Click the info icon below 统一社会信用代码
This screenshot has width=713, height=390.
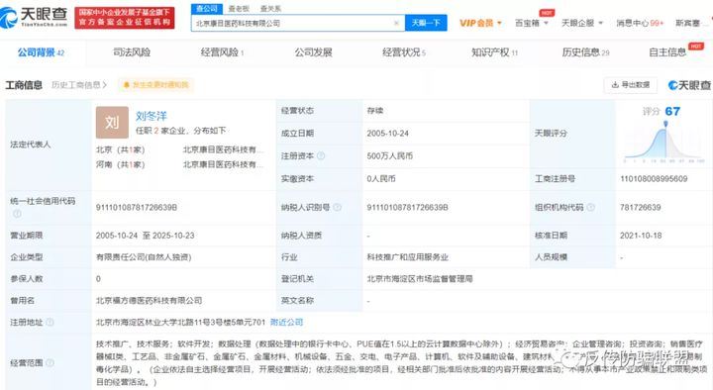[17, 214]
